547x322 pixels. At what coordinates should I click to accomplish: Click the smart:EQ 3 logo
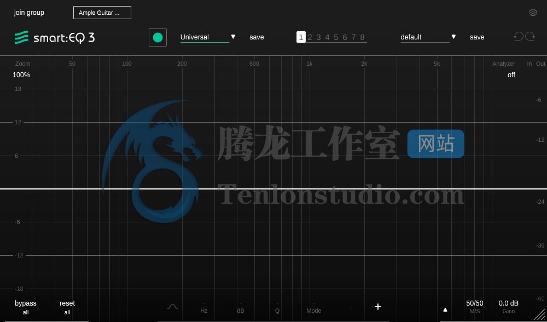coord(54,38)
